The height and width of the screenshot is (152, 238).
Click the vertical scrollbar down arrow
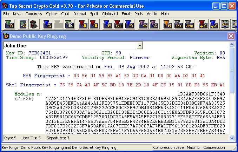[232, 138]
